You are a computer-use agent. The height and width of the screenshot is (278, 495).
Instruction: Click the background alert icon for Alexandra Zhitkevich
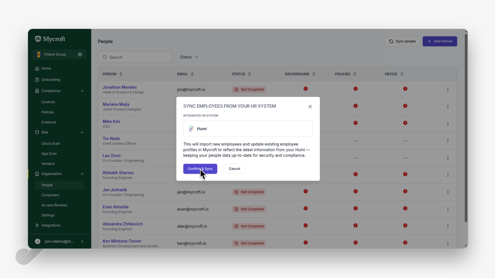pyautogui.click(x=306, y=225)
